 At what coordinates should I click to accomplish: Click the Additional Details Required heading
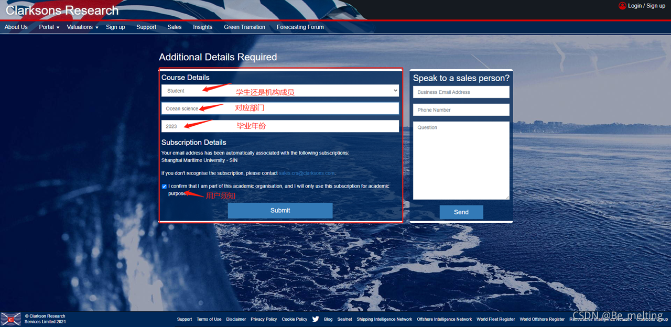point(218,57)
